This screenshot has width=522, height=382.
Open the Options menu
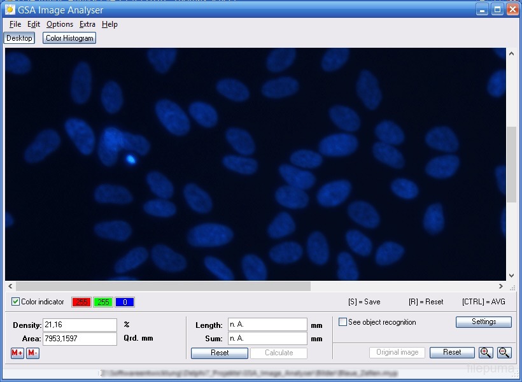coord(60,24)
